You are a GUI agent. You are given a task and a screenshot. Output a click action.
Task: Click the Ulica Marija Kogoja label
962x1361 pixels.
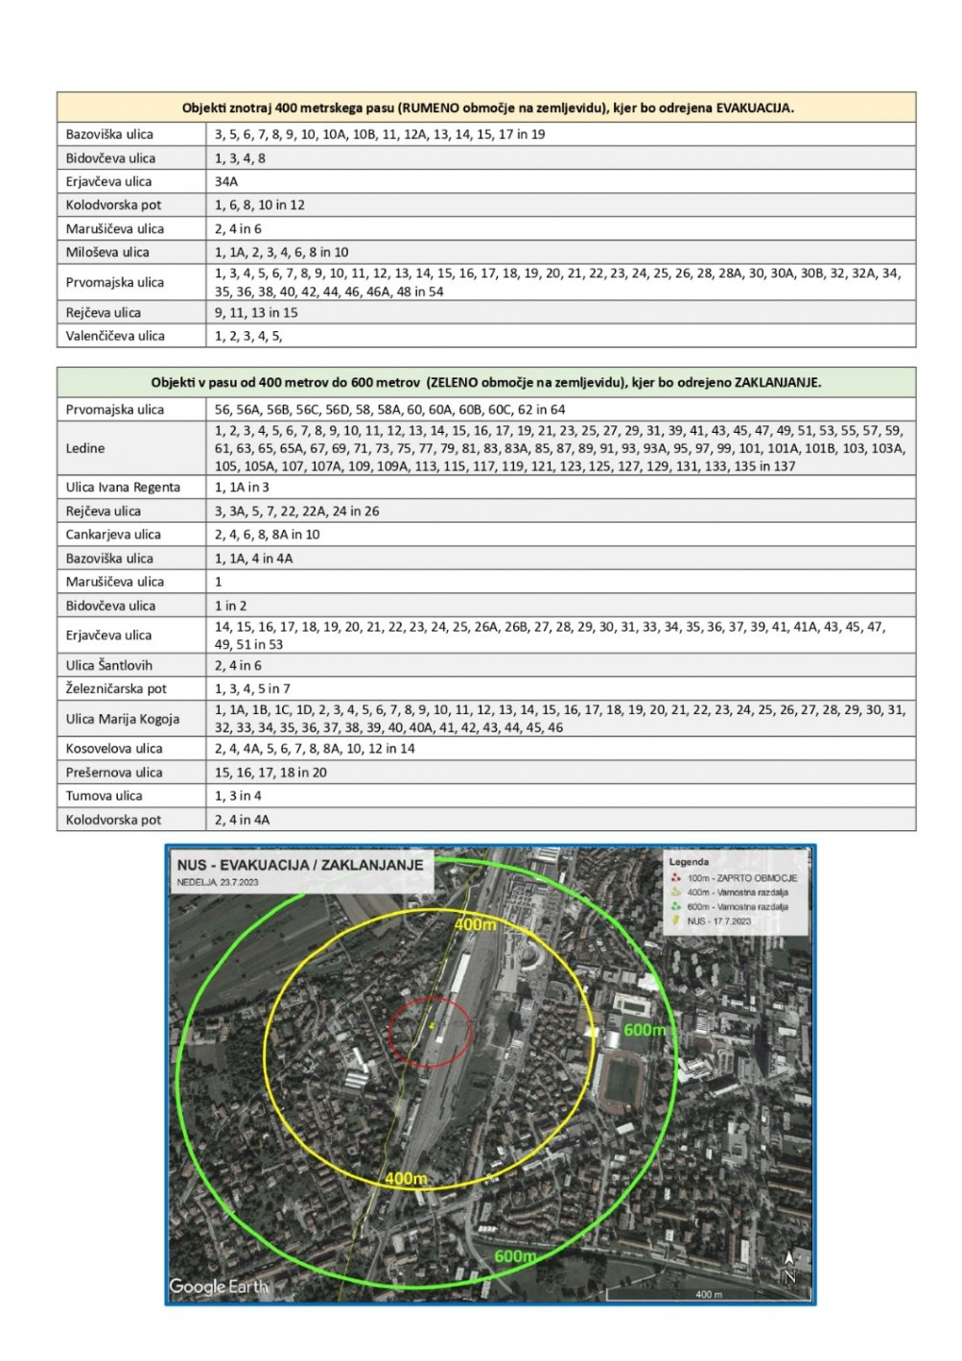(x=122, y=719)
